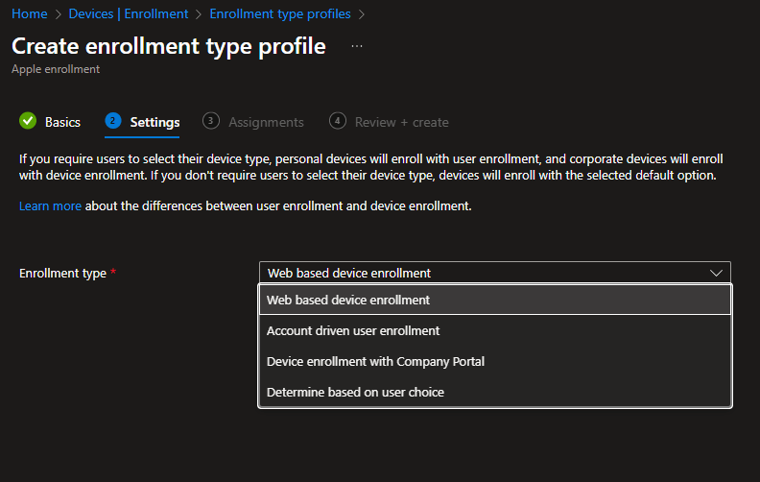Open the Learn more link
Viewport: 760px width, 482px height.
(50, 206)
